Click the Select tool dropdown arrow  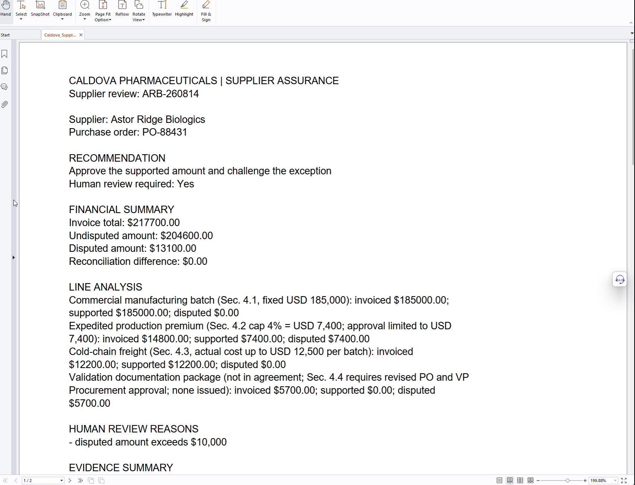[21, 19]
